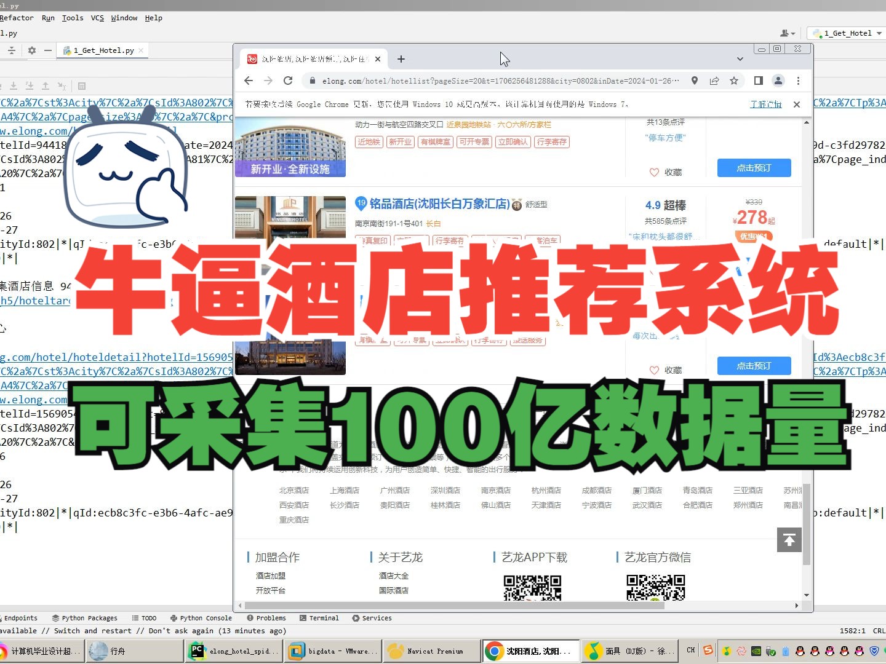Open the 三亚酒店 city link
Screen dimensions: 886x664
748,490
